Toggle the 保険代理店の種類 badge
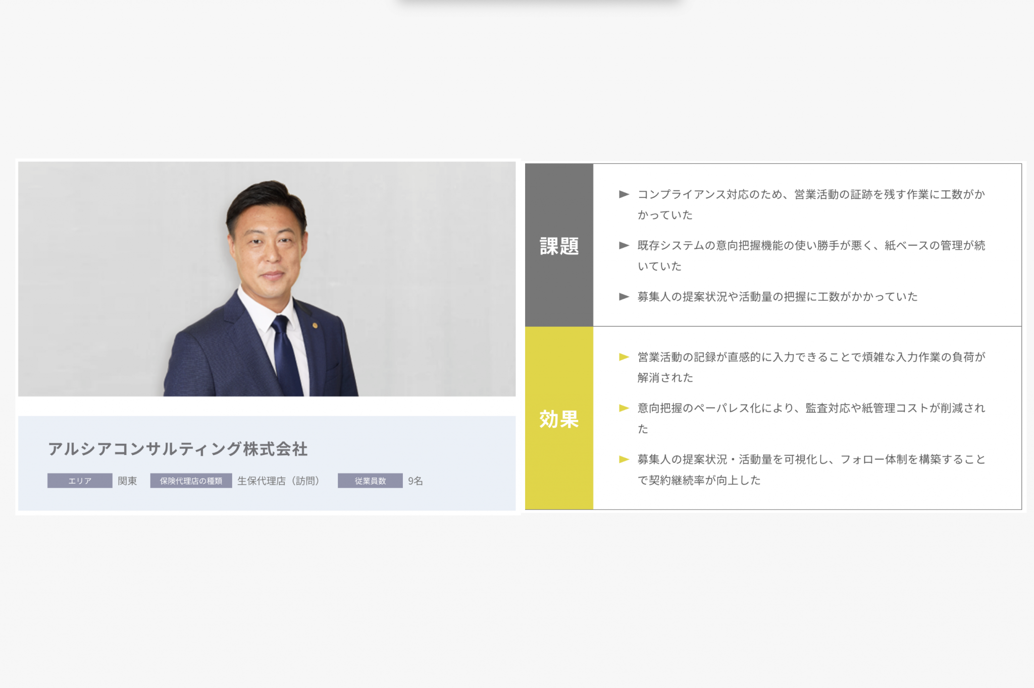This screenshot has height=688, width=1034. [x=190, y=481]
